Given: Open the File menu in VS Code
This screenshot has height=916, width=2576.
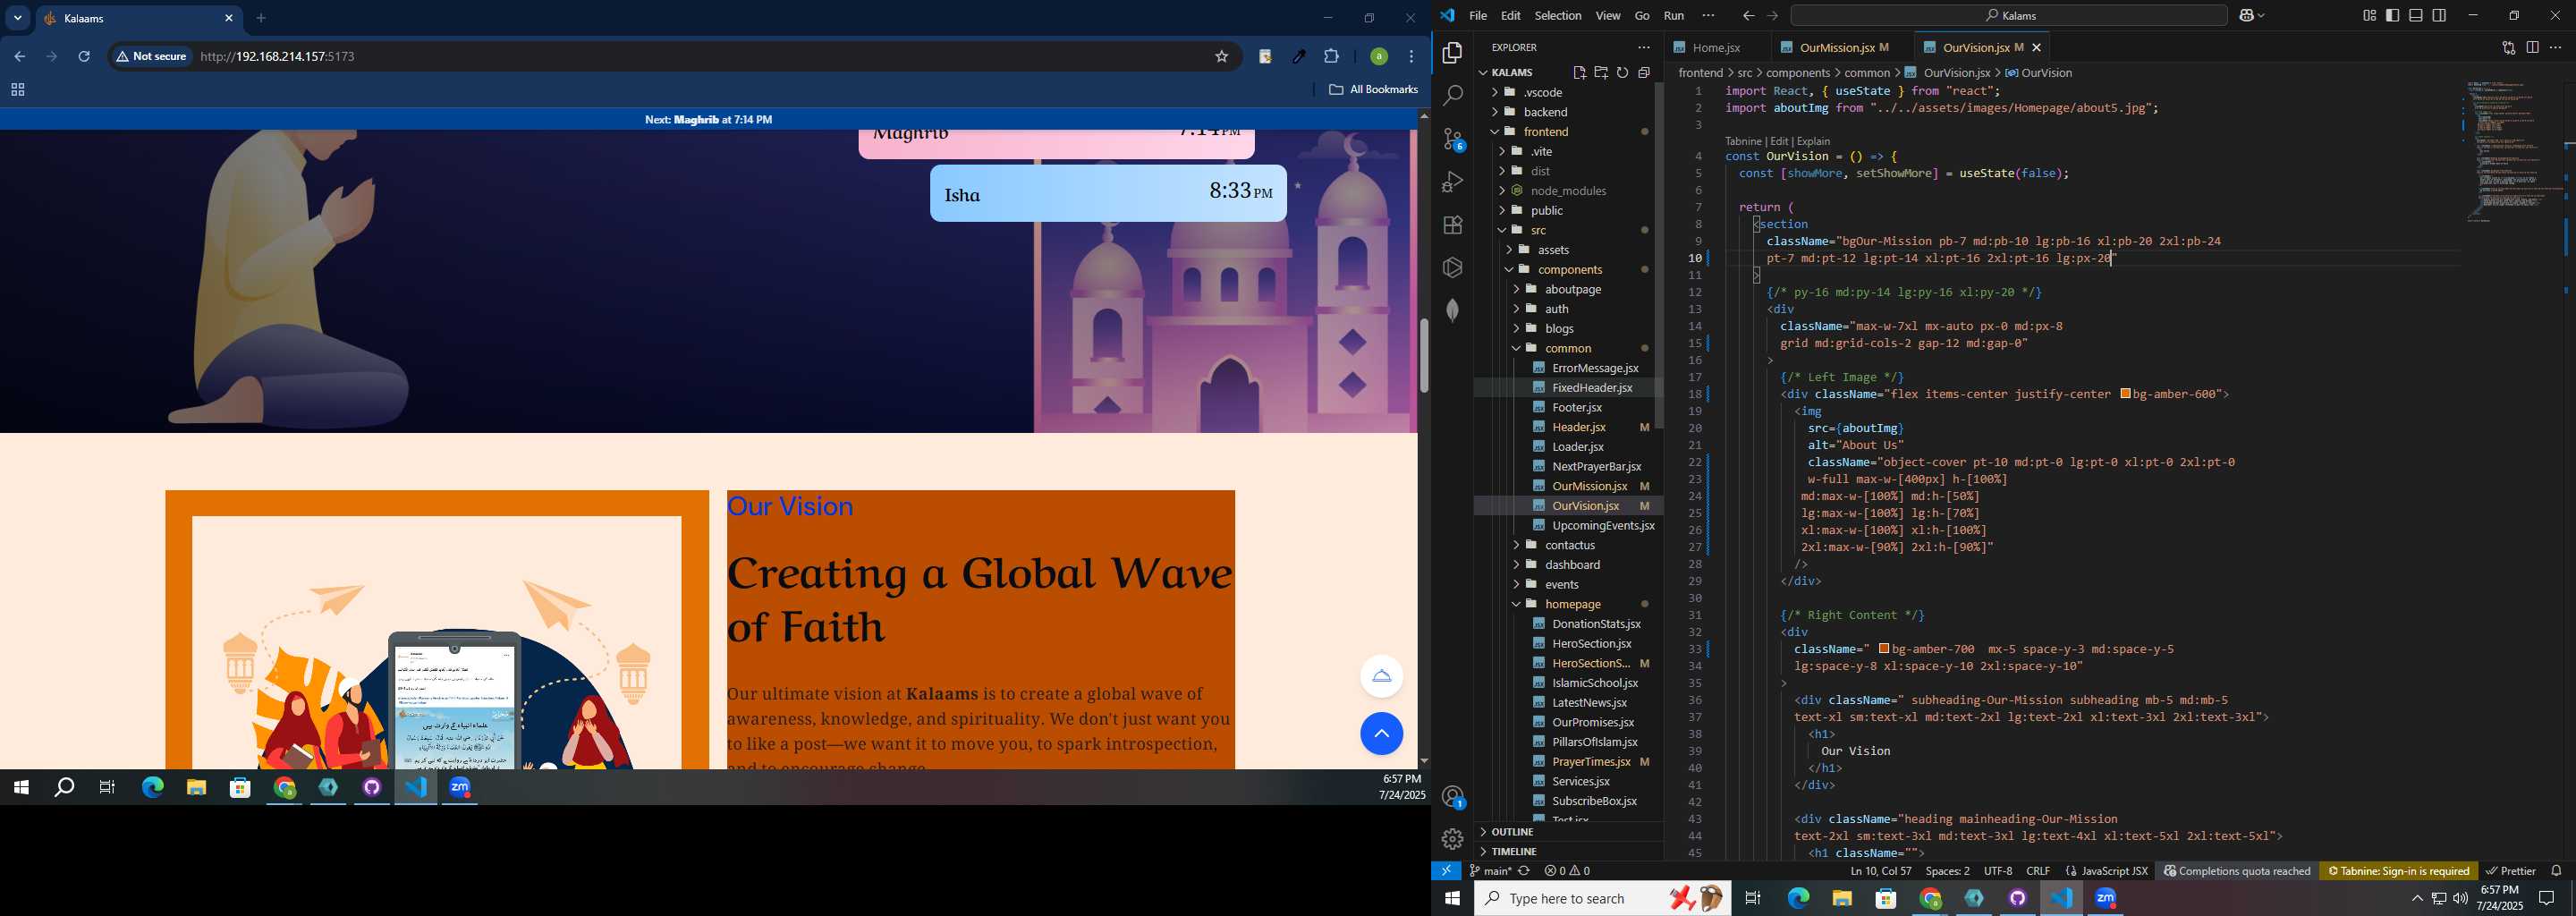Looking at the screenshot, I should [1477, 16].
